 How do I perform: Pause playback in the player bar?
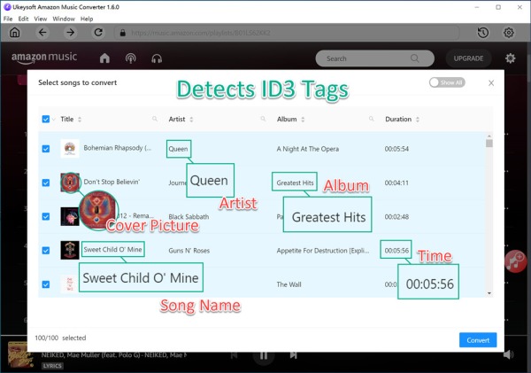[264, 355]
